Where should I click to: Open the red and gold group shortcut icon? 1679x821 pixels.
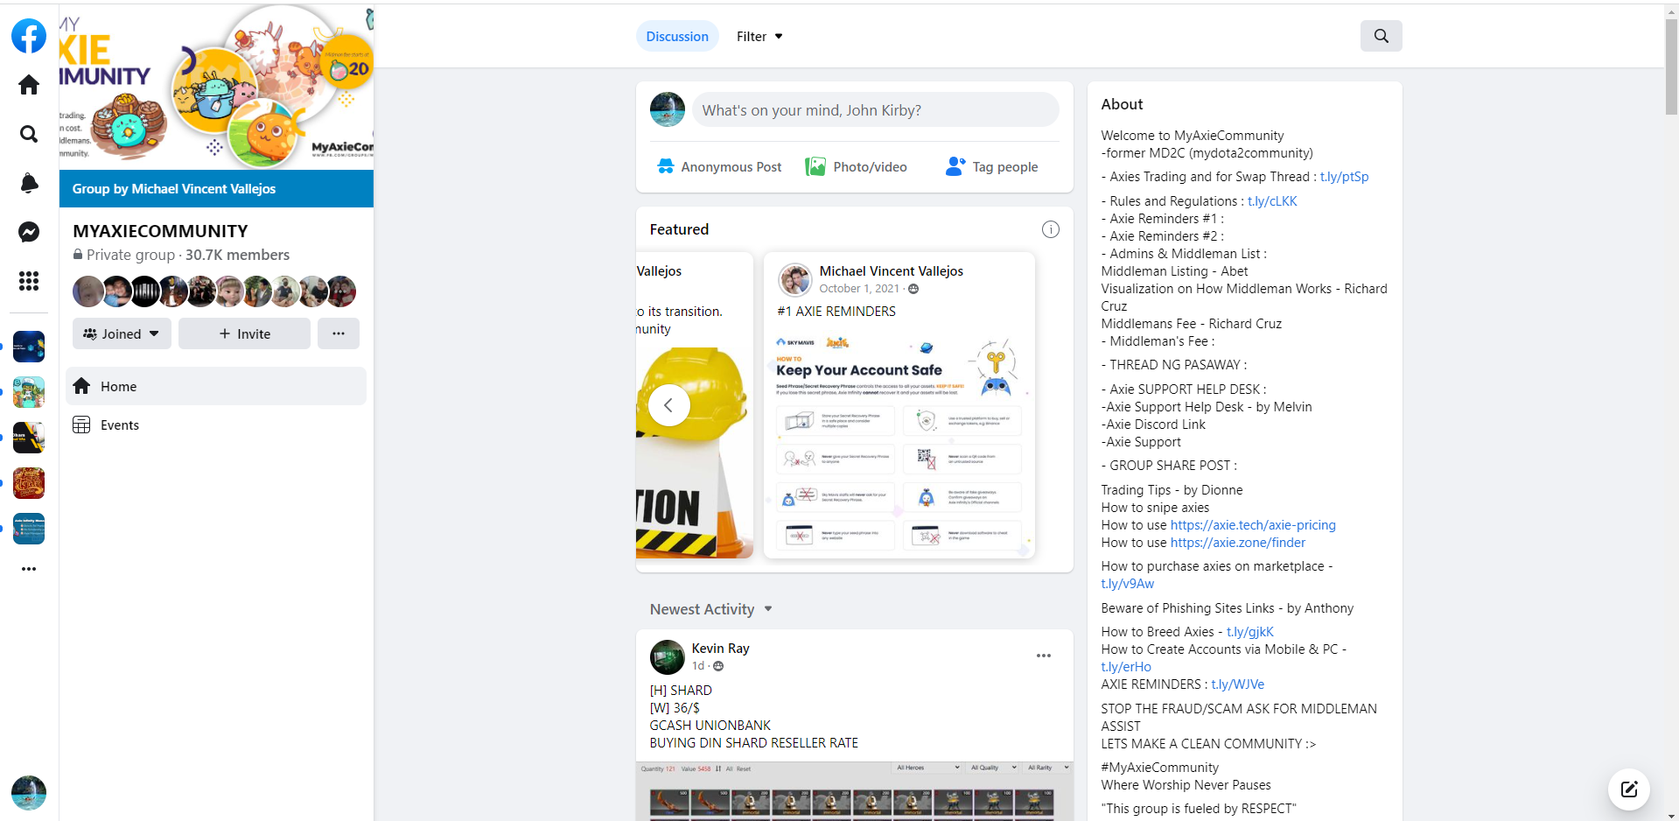point(29,483)
